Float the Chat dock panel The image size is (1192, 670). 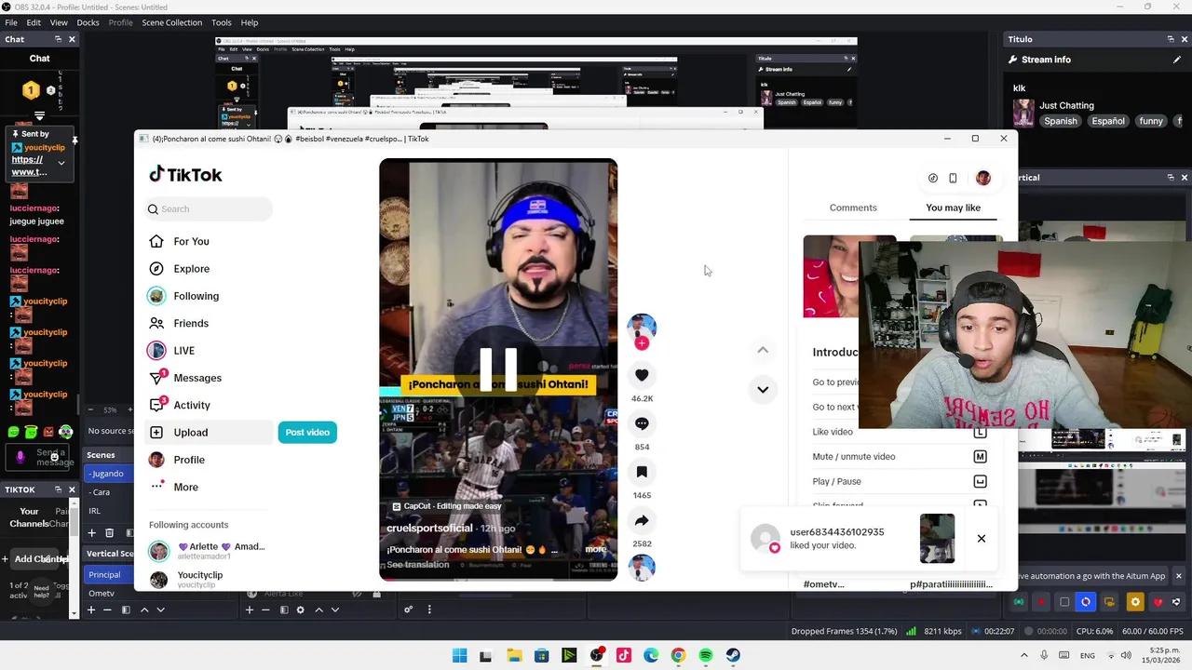pyautogui.click(x=58, y=39)
